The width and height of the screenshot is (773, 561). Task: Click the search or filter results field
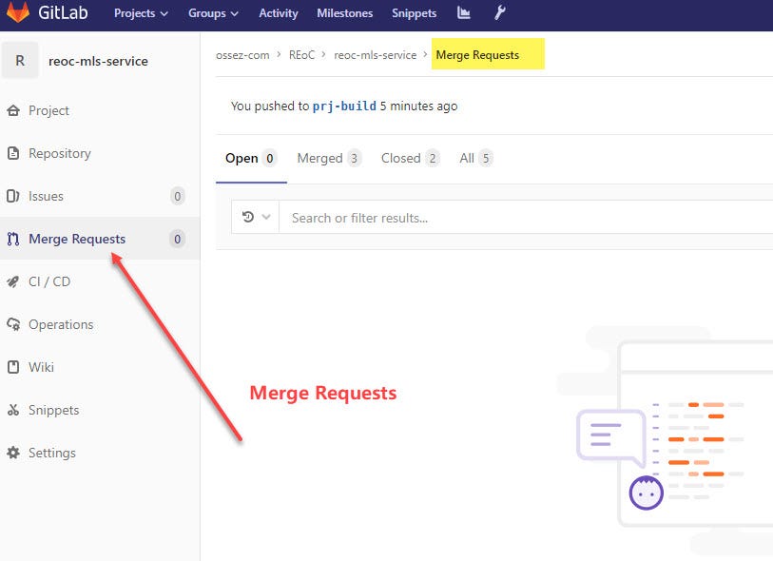click(x=380, y=217)
